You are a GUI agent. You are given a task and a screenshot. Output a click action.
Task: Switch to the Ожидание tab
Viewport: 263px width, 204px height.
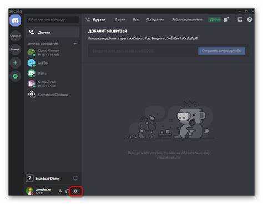(x=155, y=19)
